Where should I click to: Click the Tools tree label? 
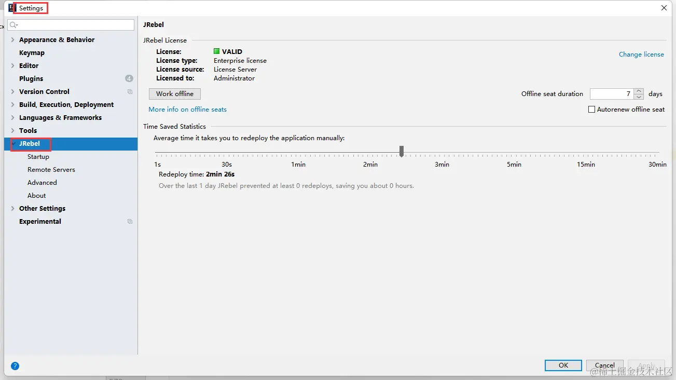point(28,131)
